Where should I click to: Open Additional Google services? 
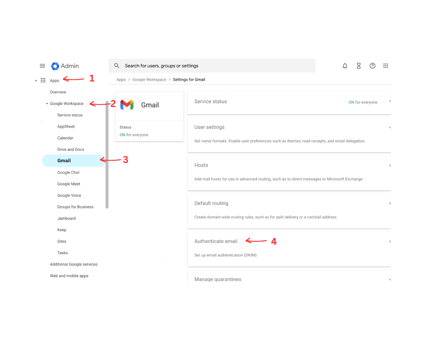[74, 264]
